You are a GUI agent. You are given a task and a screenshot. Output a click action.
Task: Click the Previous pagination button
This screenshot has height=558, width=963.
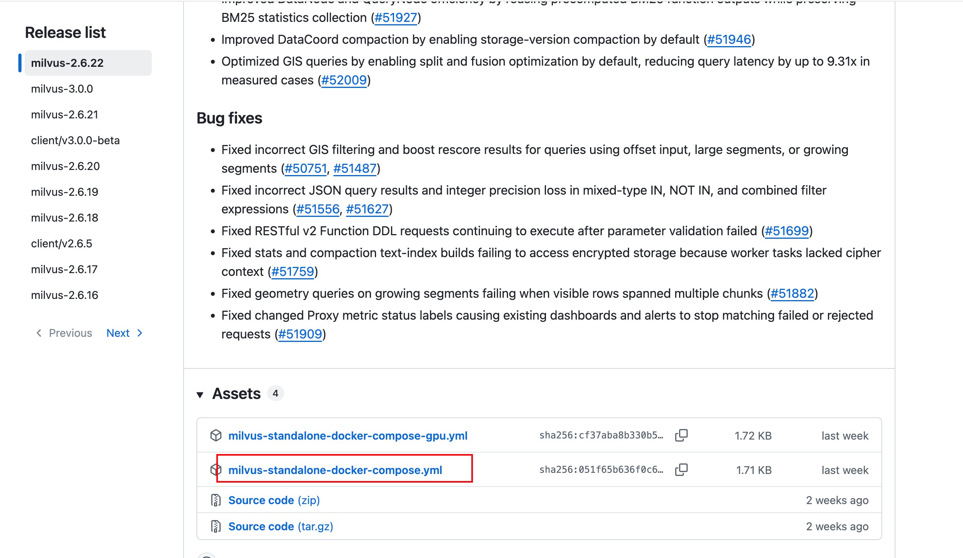point(64,333)
